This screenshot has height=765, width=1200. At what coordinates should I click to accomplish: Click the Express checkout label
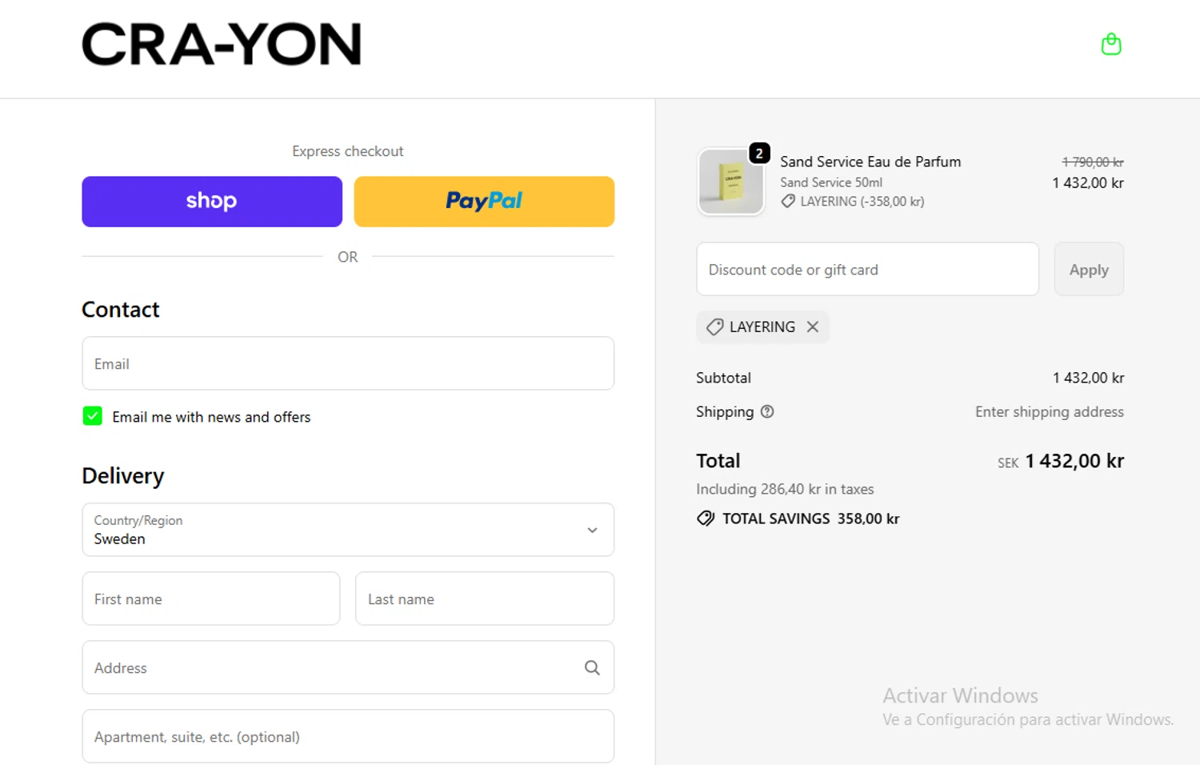[348, 151]
